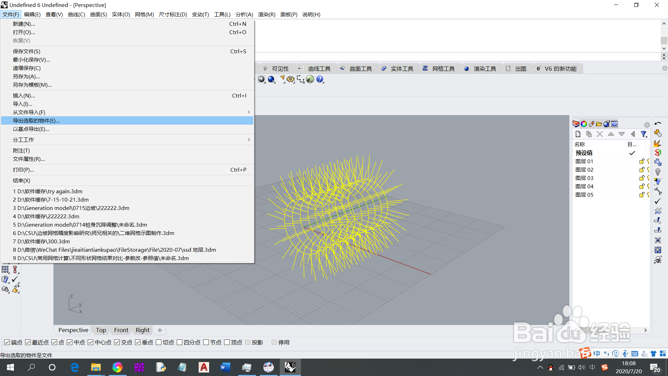
Task: Open the Libraries folder panel tab
Action: pos(599,124)
